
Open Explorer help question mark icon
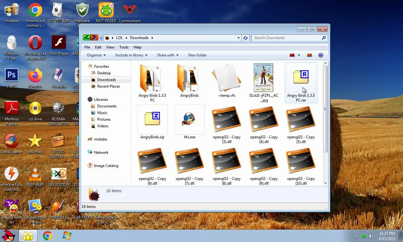click(x=321, y=55)
